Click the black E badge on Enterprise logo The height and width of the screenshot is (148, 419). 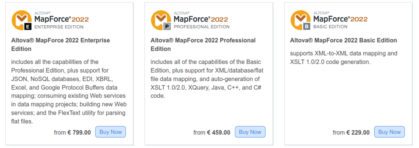[28, 27]
